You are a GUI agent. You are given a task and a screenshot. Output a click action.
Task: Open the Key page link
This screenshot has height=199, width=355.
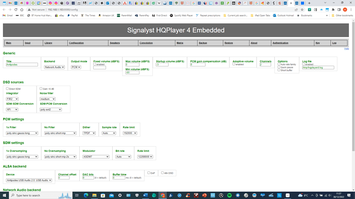point(317,43)
